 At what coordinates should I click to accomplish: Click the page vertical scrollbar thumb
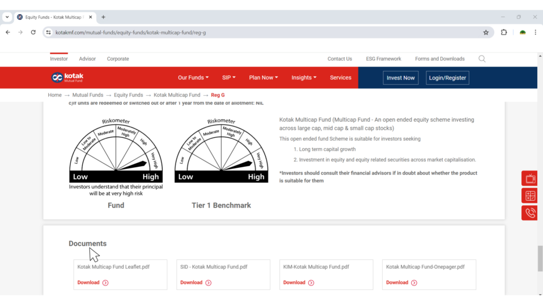coord(540,258)
